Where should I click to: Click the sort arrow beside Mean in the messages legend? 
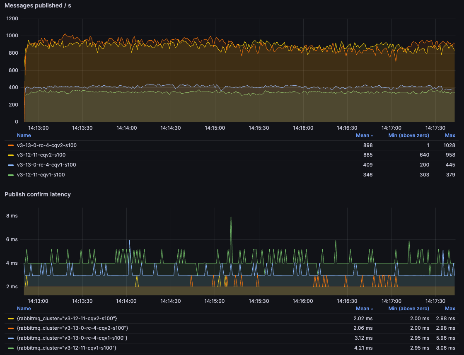(372, 136)
